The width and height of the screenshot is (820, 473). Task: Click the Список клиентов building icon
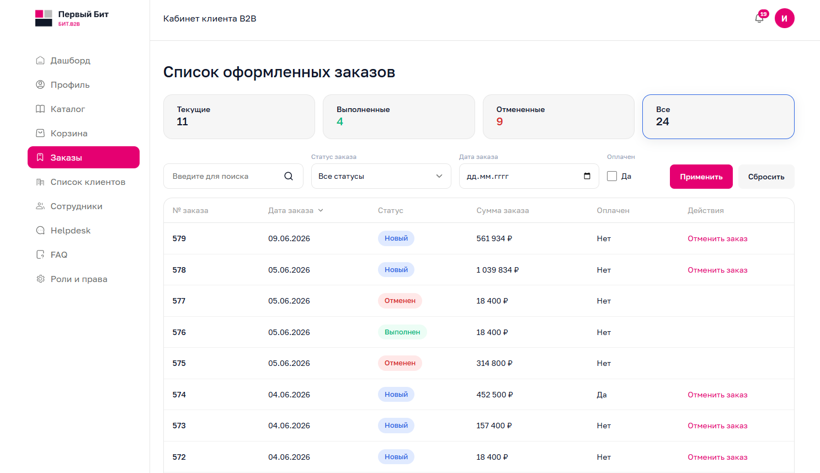(x=40, y=182)
